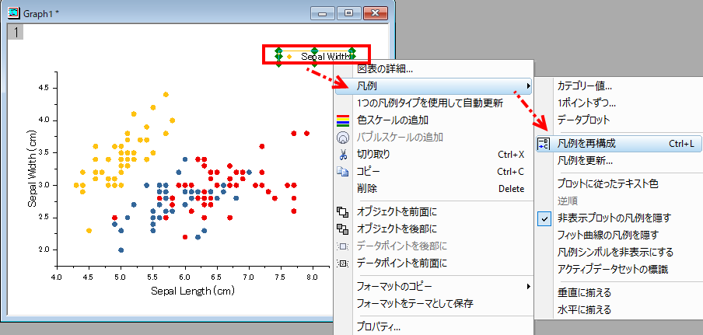Choose オブジェクトを後部に
Screen dimensions: 703x335
[397, 229]
